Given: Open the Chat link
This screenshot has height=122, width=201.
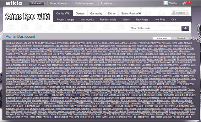Looking at the screenshot, I should 174,19.
